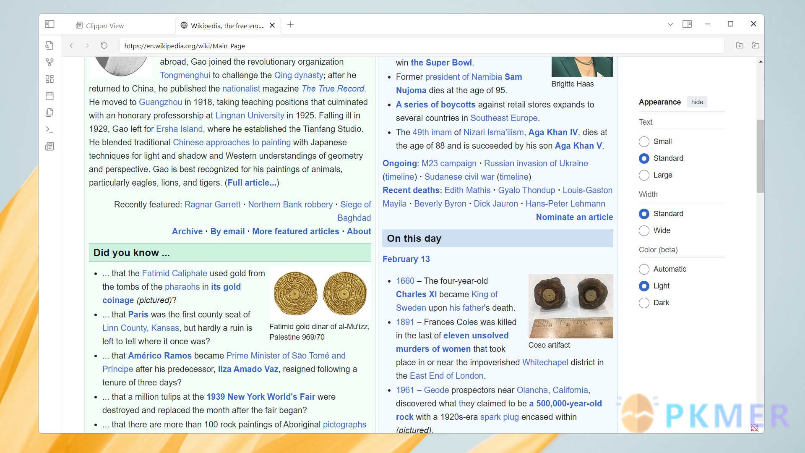Screen dimensions: 805x453
Task: Open the Fatimid gold dinar coin image
Action: point(320,293)
